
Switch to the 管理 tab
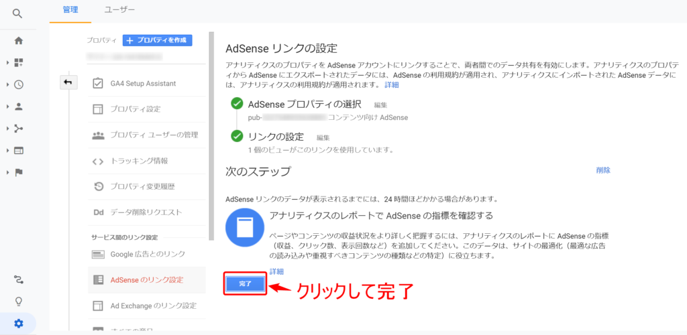(x=70, y=9)
